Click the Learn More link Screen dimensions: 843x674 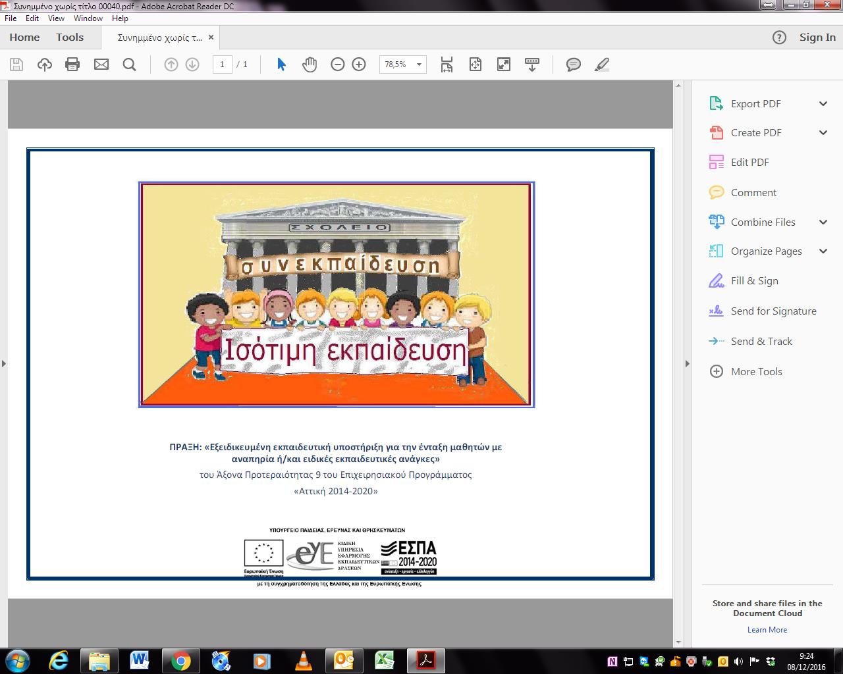point(767,630)
